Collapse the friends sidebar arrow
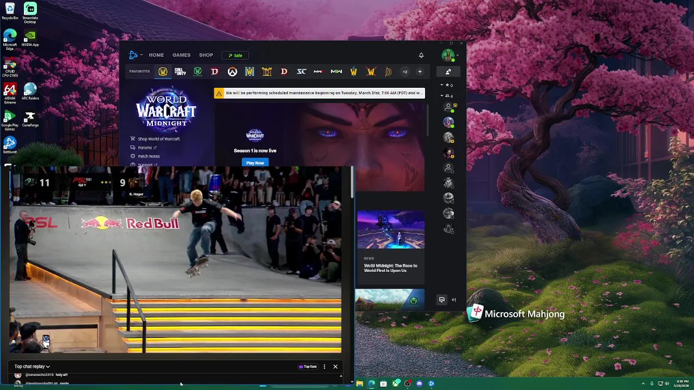Screen dimensions: 694x390 pos(454,300)
